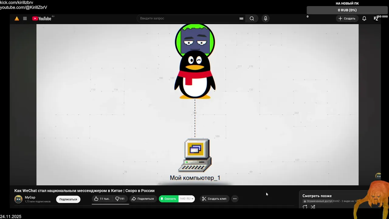This screenshot has height=219, width=389.
Task: Like the video with 11 тыс. thumbs-up
Action: point(102,199)
